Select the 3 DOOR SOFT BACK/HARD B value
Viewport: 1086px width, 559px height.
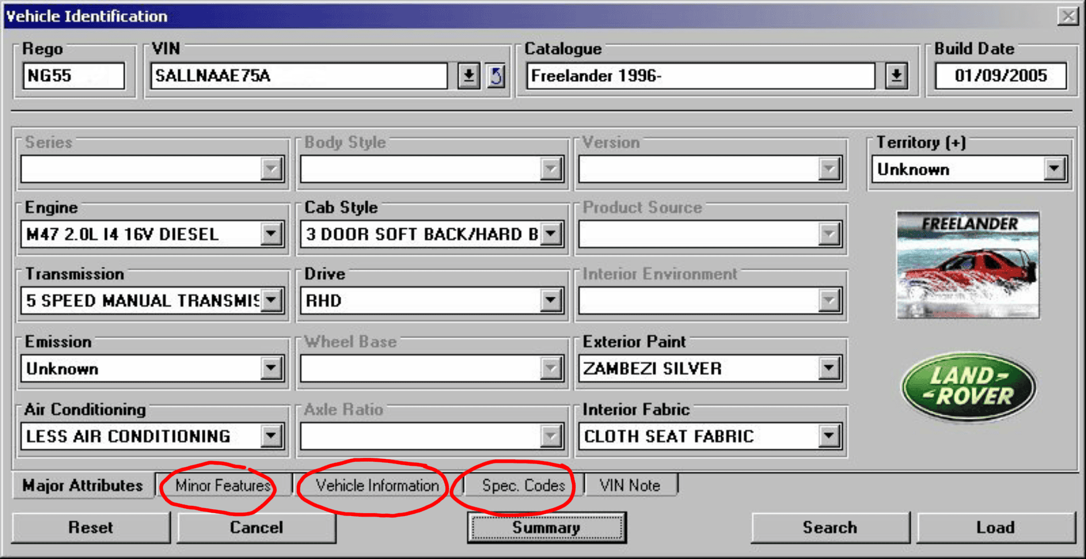point(422,233)
